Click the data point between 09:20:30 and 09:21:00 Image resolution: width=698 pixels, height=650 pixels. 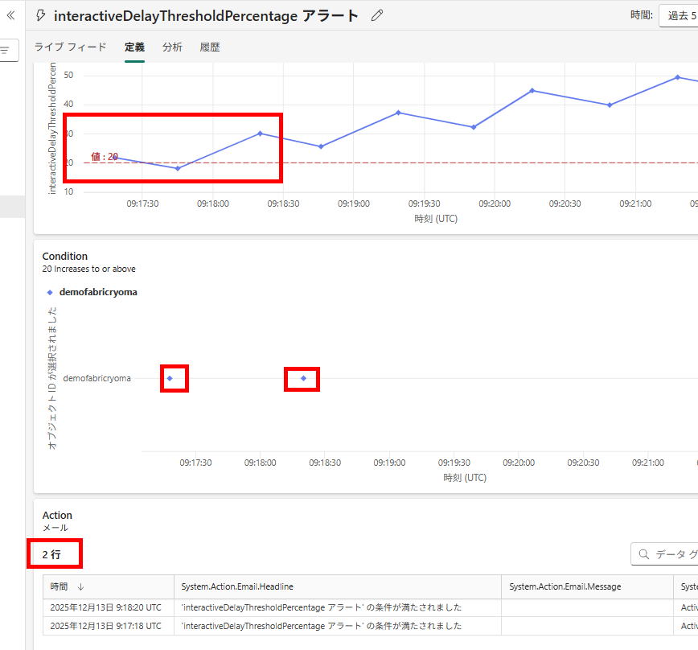coord(610,105)
